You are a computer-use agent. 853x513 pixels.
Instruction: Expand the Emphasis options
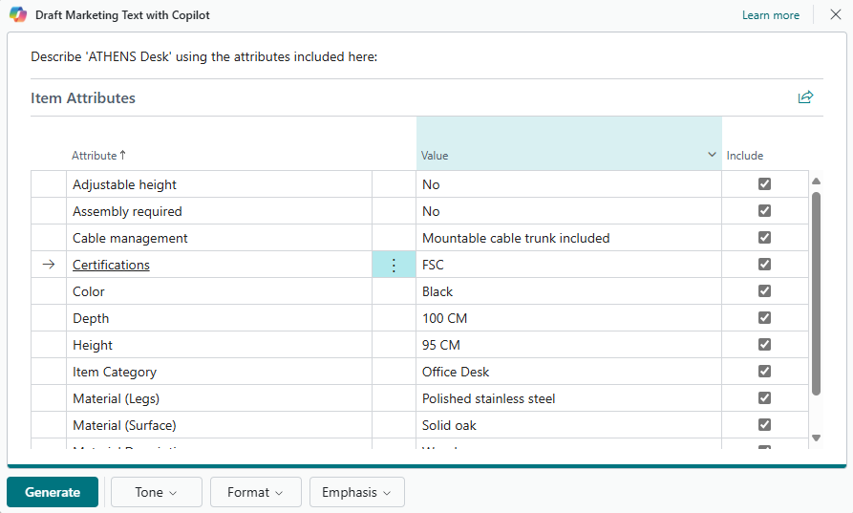[356, 492]
